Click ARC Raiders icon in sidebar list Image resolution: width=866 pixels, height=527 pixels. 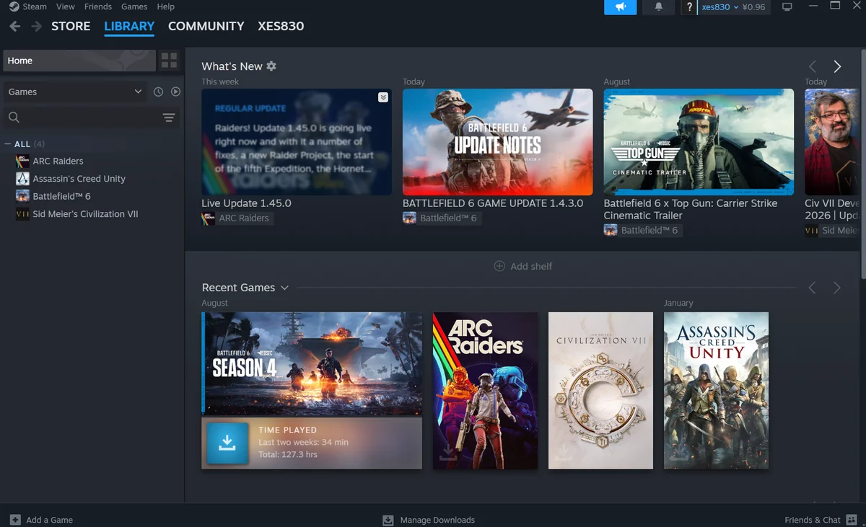click(x=22, y=161)
